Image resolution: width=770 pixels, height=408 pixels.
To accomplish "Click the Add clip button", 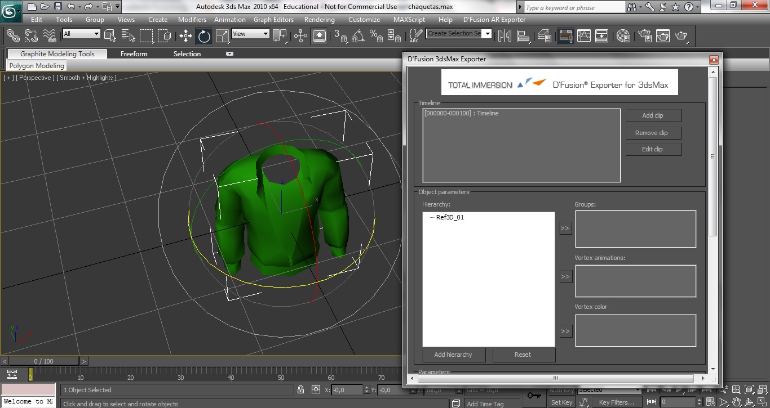I will pos(653,115).
